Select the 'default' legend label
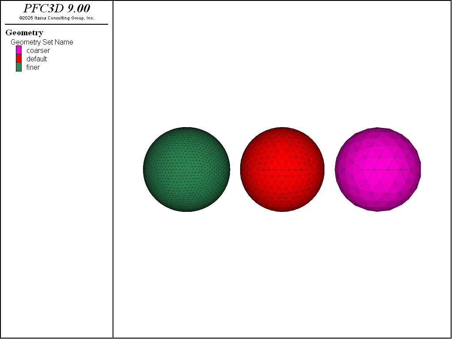The width and height of the screenshot is (452, 339). pos(37,59)
